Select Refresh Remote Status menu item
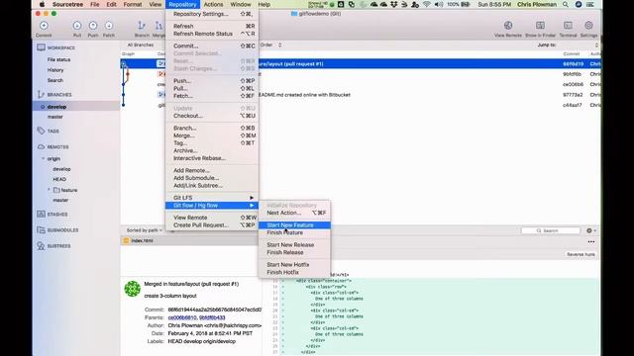This screenshot has width=634, height=356. (212, 34)
